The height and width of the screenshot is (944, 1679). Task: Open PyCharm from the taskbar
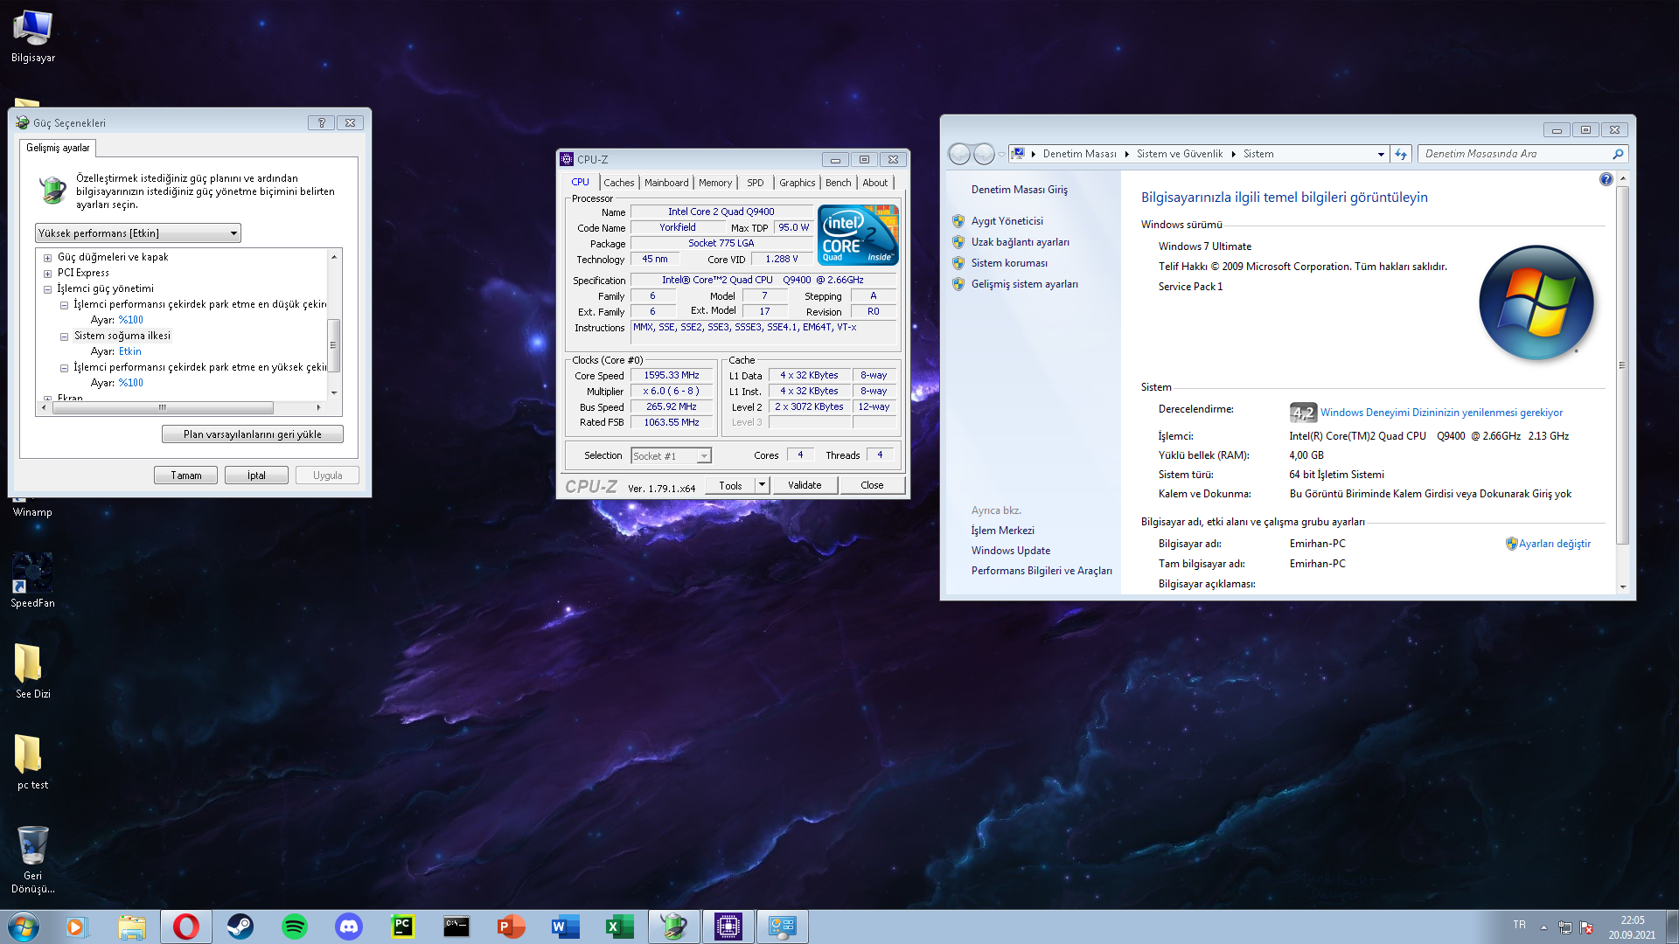402,927
